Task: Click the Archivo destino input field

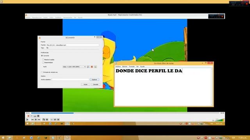Action: pos(70,79)
